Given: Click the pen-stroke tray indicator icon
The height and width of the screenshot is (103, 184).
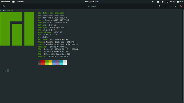Looking at the screenshot, I should point(153,2).
